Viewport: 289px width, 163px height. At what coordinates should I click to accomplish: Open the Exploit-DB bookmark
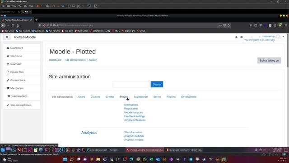click(x=128, y=31)
